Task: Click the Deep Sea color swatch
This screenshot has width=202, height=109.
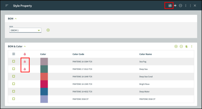Action: coord(44,69)
